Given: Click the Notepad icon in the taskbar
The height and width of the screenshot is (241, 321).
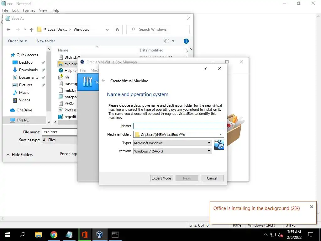Looking at the screenshot, I should point(69,235).
